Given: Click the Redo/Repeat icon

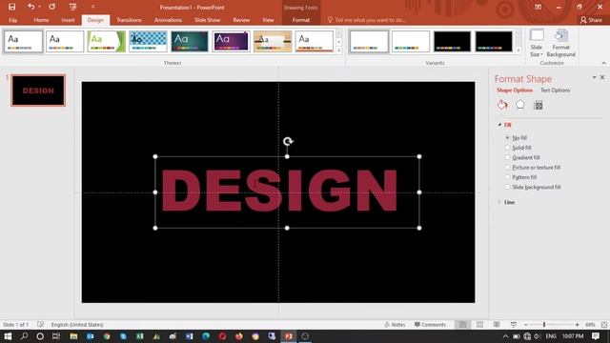Looking at the screenshot, I should pos(51,7).
